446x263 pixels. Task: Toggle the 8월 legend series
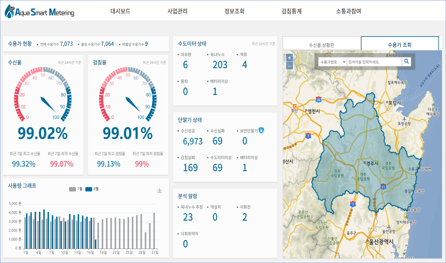[x=92, y=189]
